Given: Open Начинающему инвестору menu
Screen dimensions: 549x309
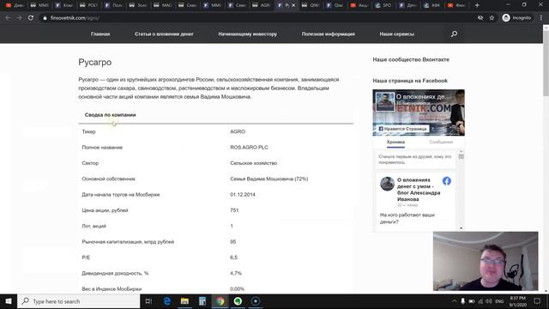Looking at the screenshot, I should (248, 34).
